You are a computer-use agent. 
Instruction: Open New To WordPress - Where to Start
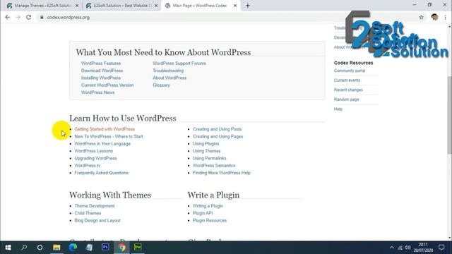pyautogui.click(x=109, y=136)
